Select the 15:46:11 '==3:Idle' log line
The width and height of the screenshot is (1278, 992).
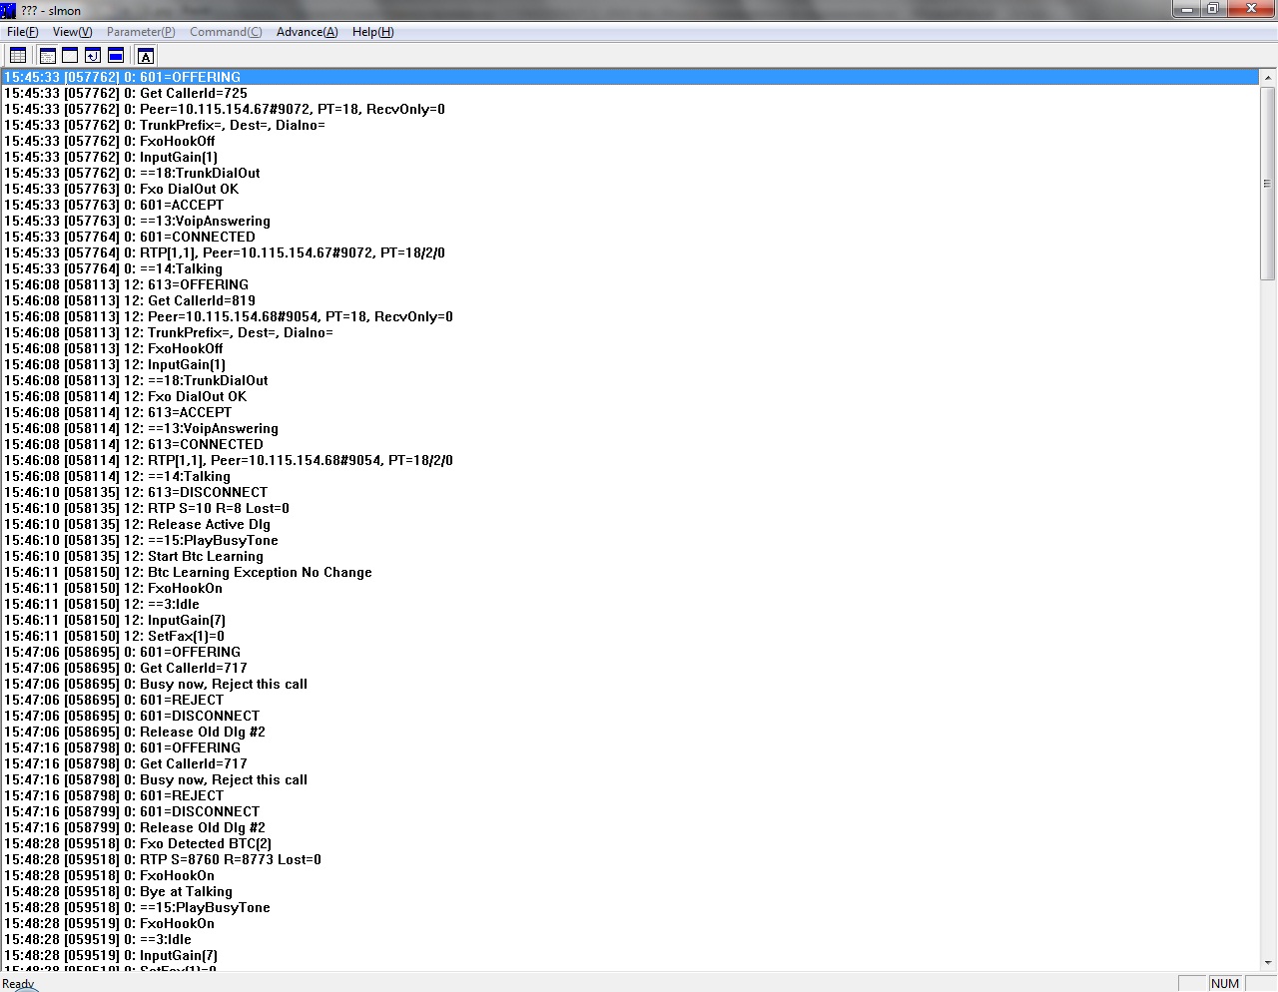[630, 604]
